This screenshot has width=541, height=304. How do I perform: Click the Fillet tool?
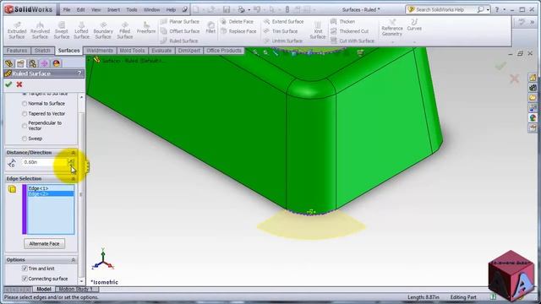point(210,28)
